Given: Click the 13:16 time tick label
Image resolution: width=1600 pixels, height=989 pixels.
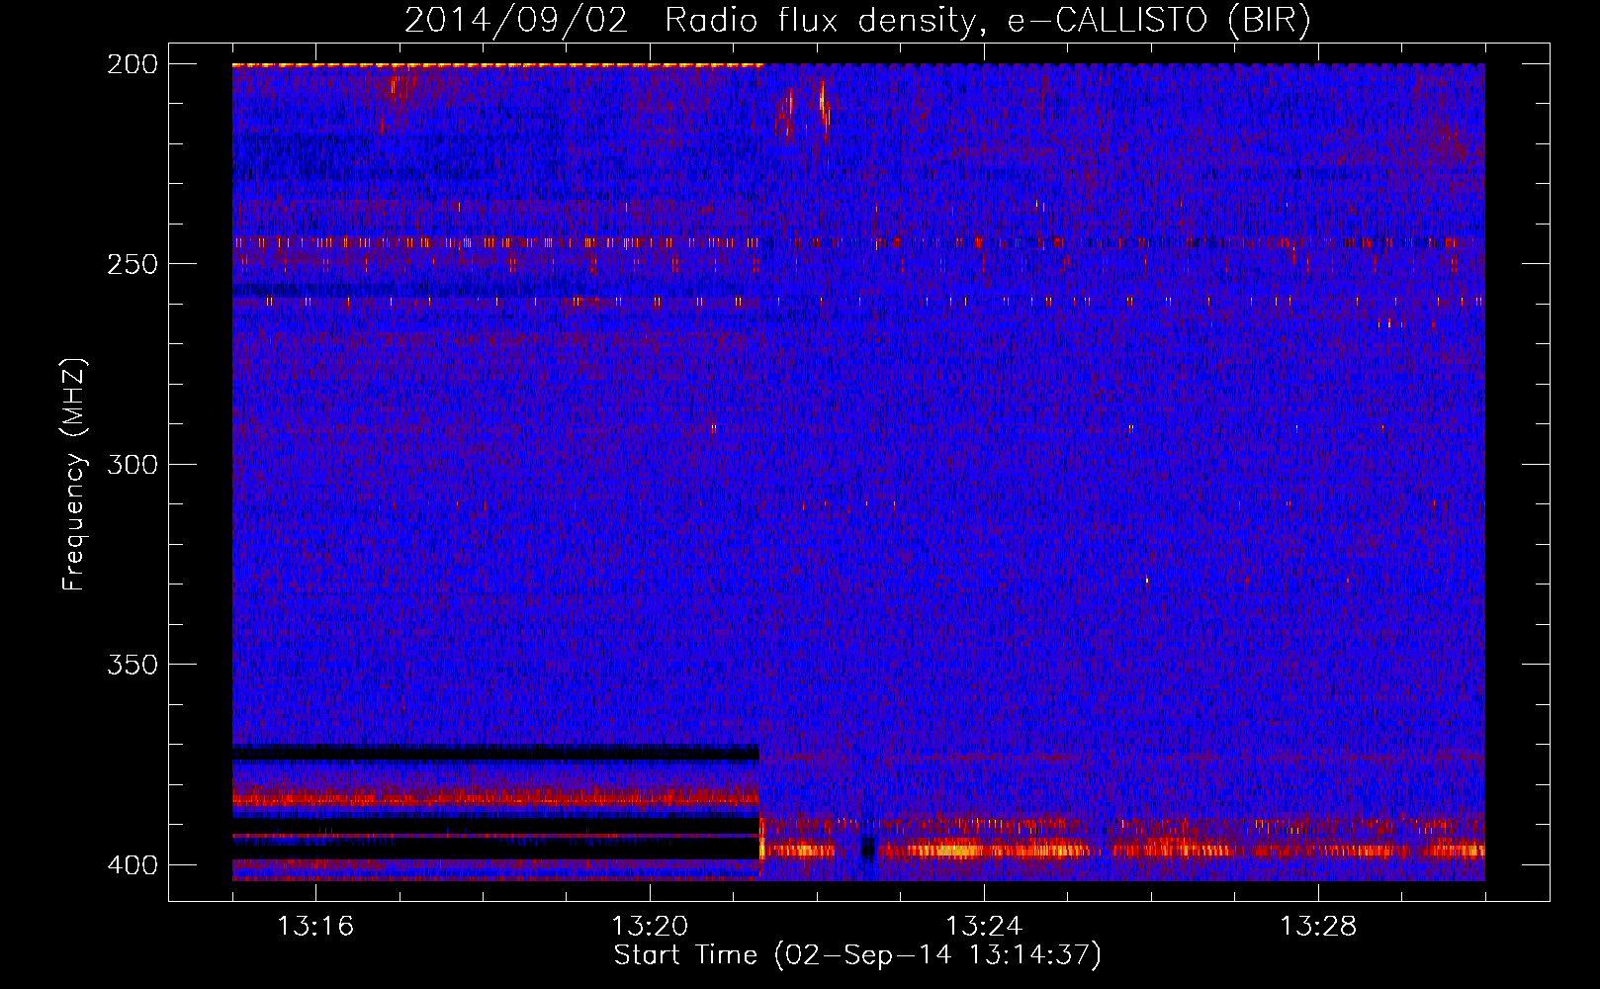Looking at the screenshot, I should pos(315,927).
